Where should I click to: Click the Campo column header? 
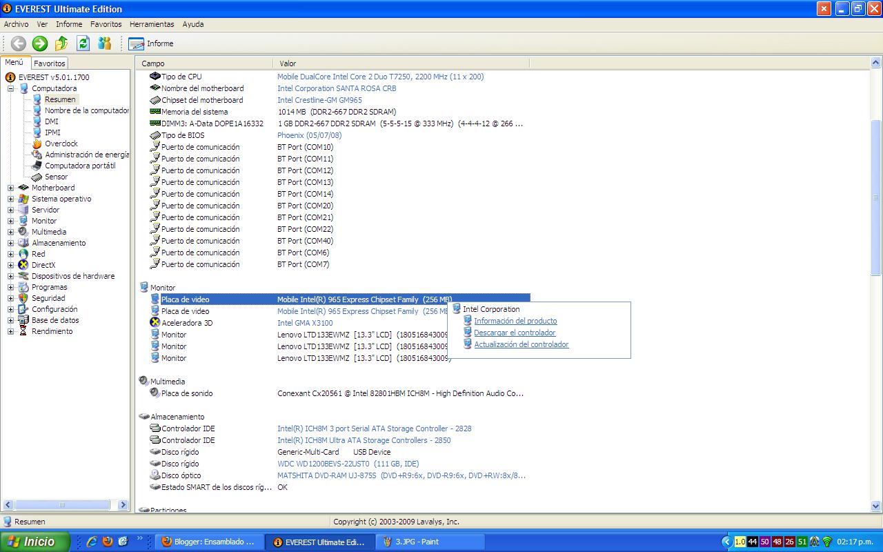[x=206, y=63]
